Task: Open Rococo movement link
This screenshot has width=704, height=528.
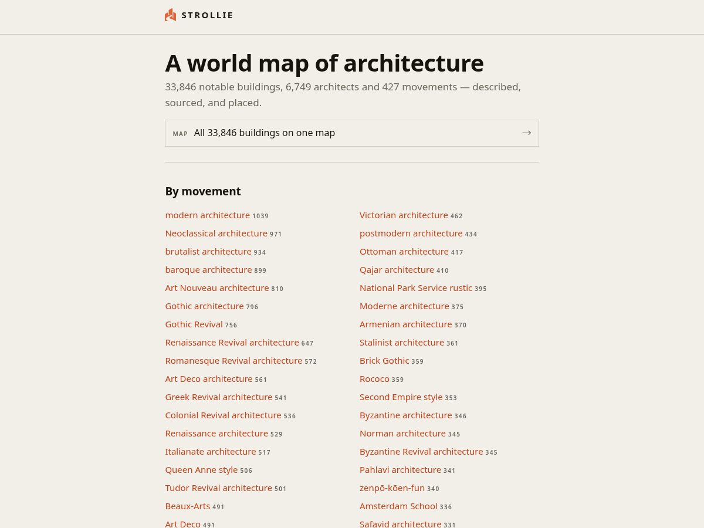Action: coord(374,379)
